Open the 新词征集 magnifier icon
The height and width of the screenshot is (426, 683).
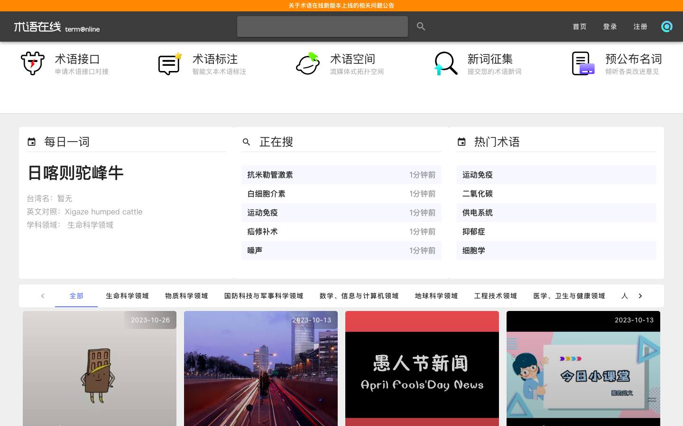coord(445,63)
